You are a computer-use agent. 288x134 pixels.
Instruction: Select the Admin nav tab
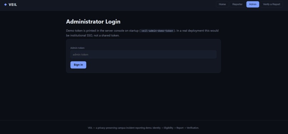click(x=253, y=4)
